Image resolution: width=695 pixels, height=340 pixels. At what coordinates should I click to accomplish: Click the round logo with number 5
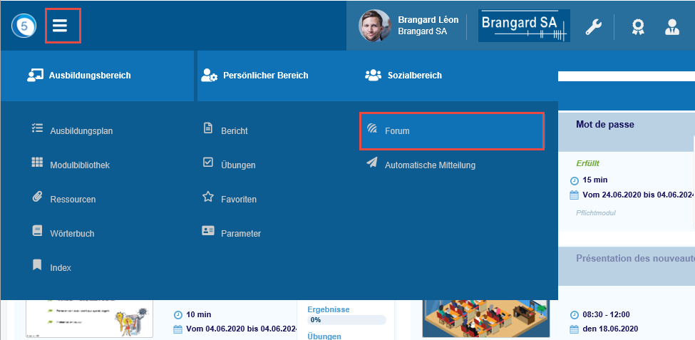tap(23, 26)
